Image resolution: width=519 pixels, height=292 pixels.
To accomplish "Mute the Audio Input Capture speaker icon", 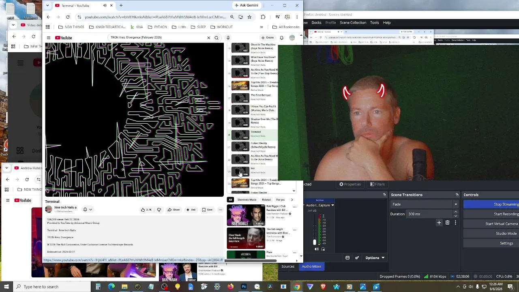I will pyautogui.click(x=317, y=249).
